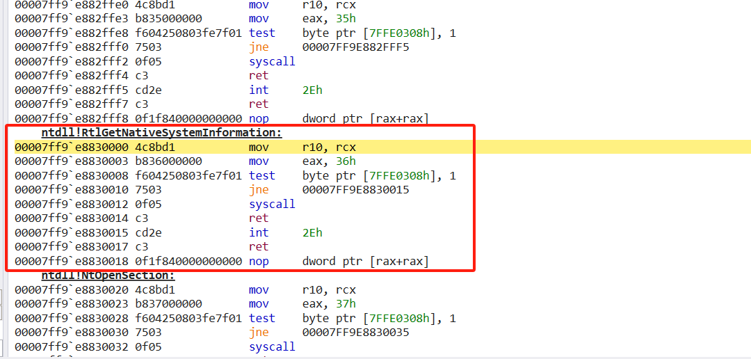
Task: Click address 00007ff9`e882ffe8 of the test instruction
Action: tap(72, 33)
